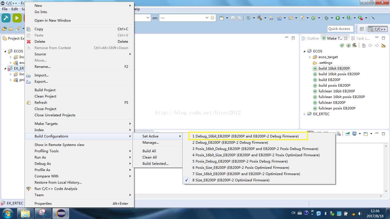Click the External Tools run icon
The width and height of the screenshot is (390, 219).
pos(360,18)
